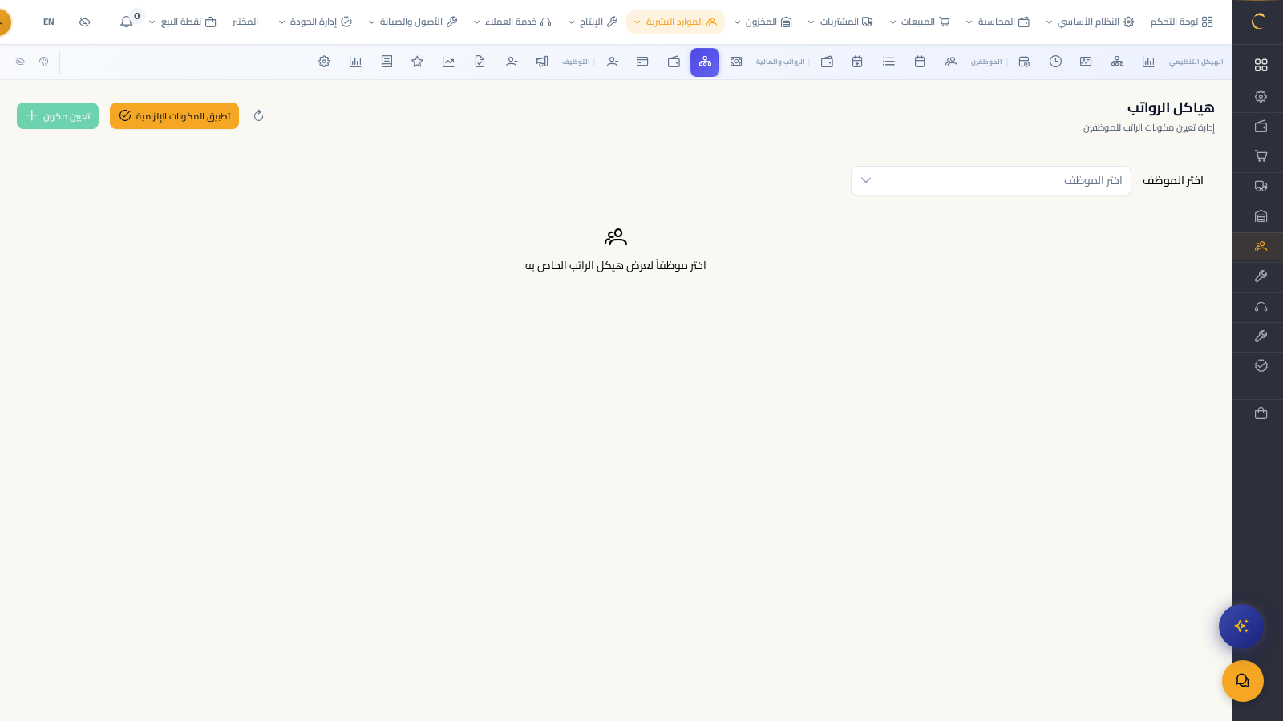Toggle the small crossed-eye icon in sub-toolbar
The height and width of the screenshot is (721, 1283).
click(20, 62)
